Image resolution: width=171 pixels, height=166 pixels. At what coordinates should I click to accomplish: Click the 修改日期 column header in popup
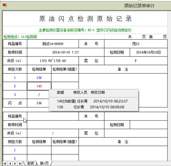(x=98, y=92)
